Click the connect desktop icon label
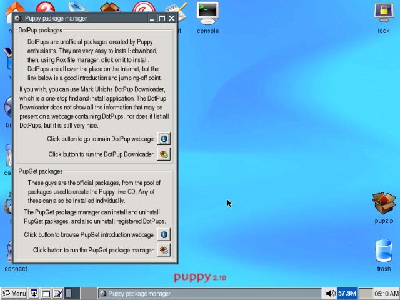400x300 pixels. click(x=16, y=269)
